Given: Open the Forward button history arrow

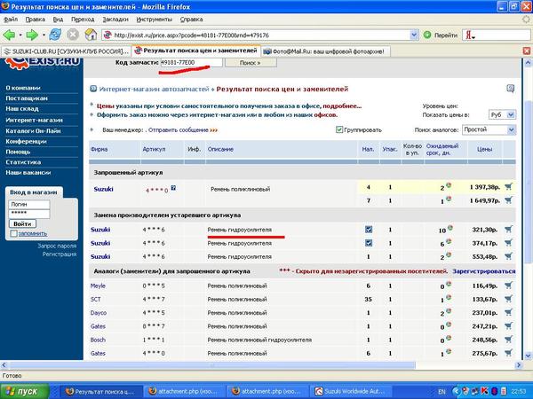Looking at the screenshot, I should [x=44, y=35].
